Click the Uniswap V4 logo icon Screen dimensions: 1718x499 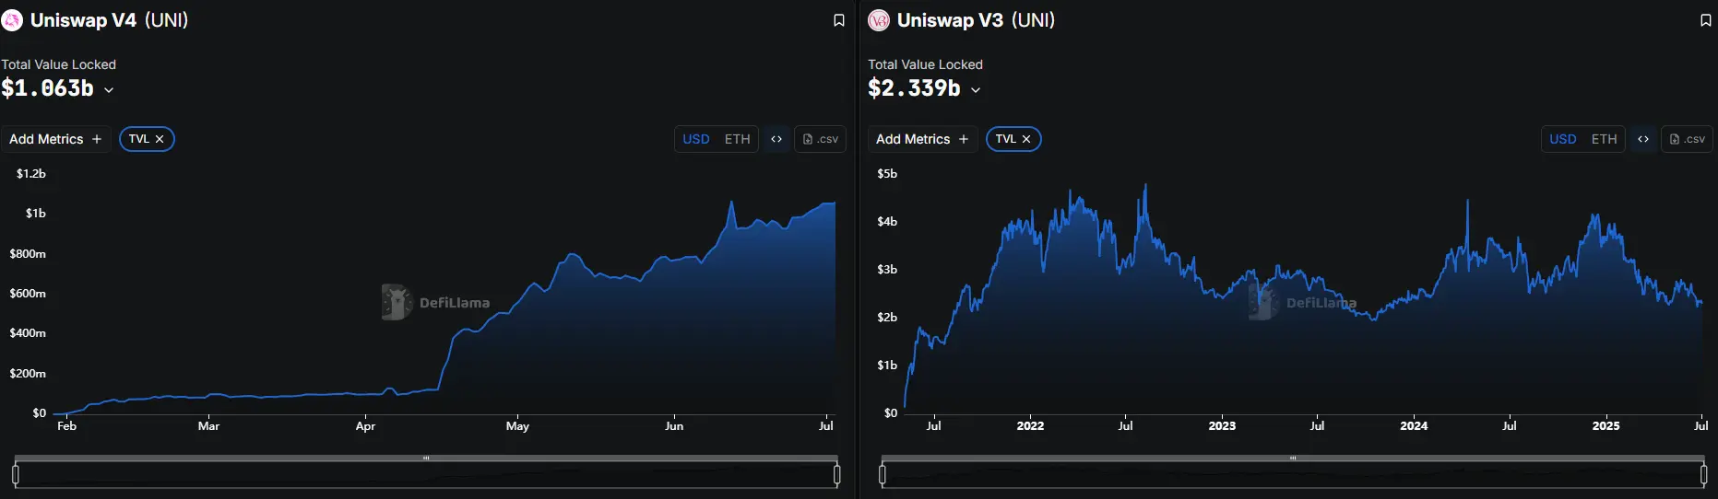click(x=12, y=20)
